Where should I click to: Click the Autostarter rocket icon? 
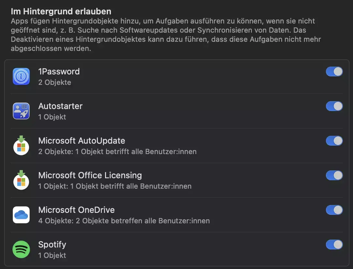click(x=21, y=111)
